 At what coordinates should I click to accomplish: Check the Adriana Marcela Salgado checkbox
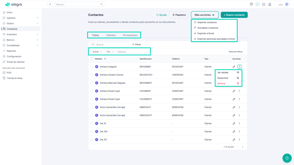point(92,83)
